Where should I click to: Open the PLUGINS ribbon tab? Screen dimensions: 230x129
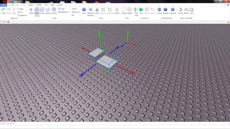60,5
